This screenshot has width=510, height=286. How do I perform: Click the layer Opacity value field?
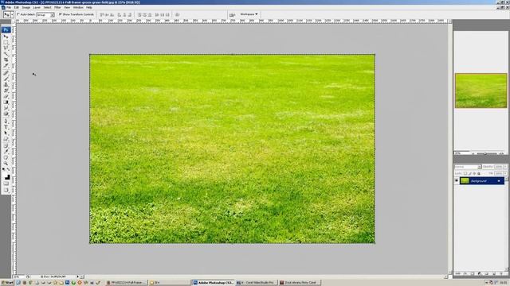pos(499,167)
